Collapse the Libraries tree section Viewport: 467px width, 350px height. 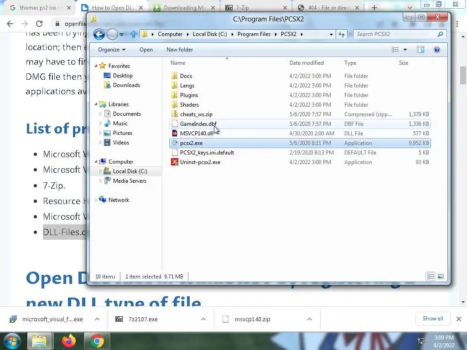96,104
